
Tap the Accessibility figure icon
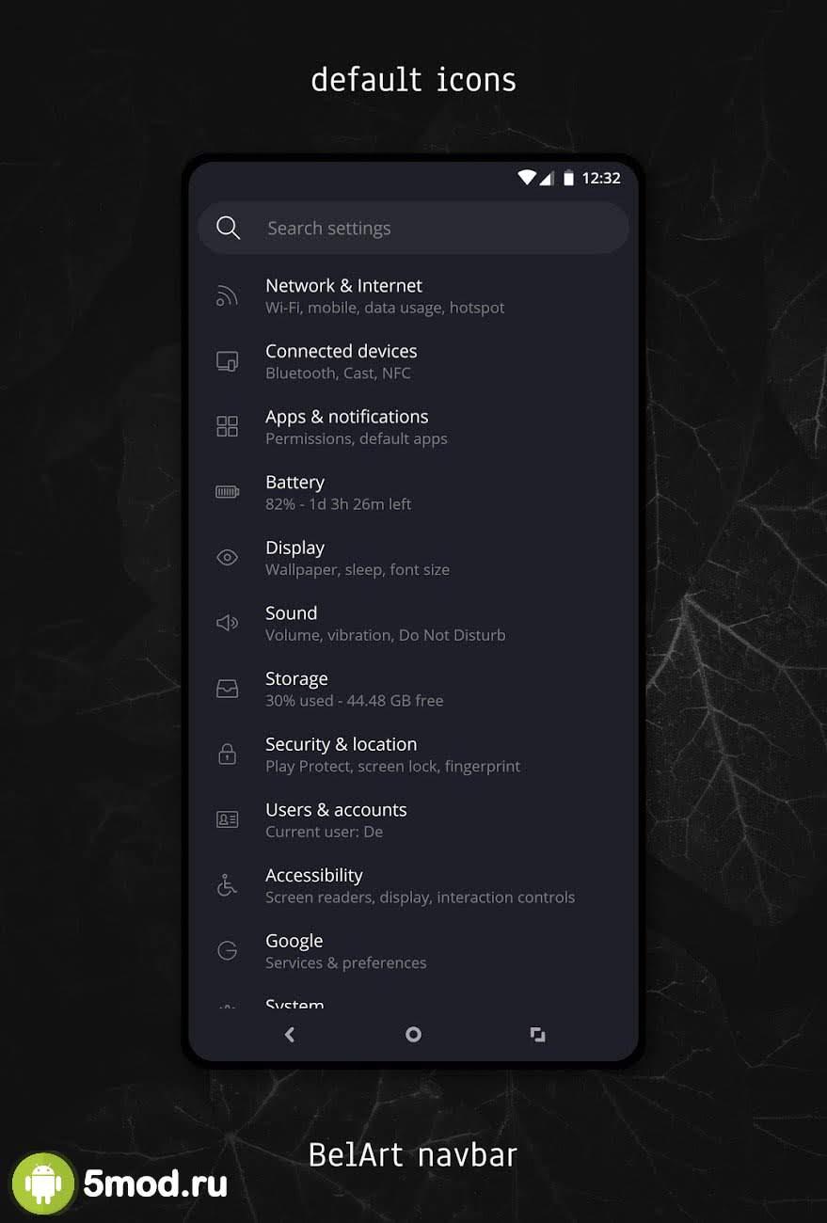pyautogui.click(x=227, y=885)
